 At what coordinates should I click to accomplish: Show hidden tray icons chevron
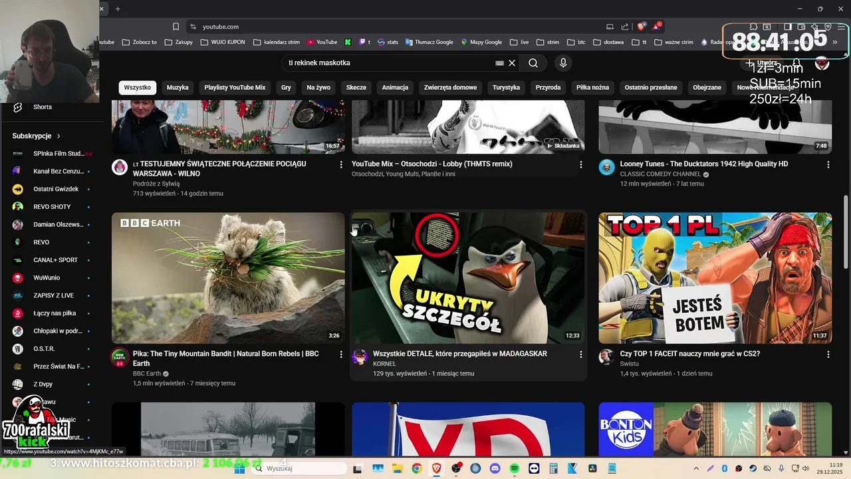point(696,468)
